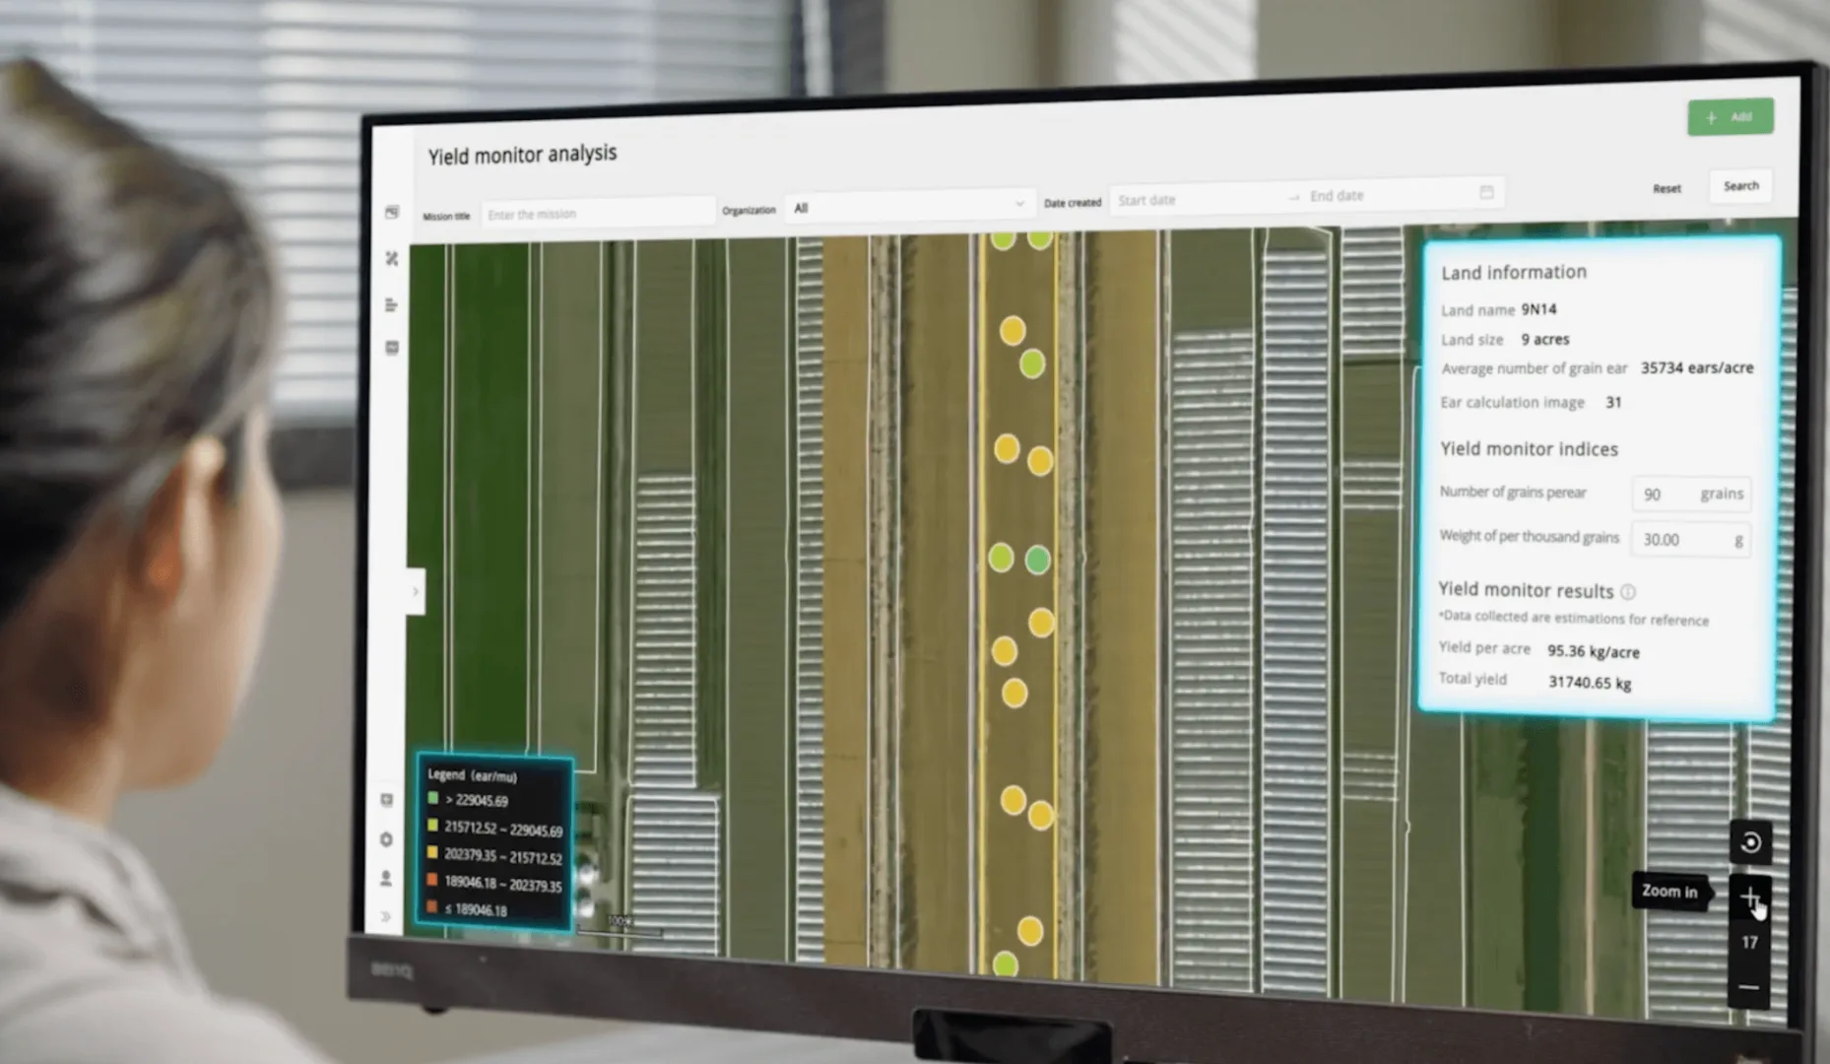Edit the Number of grains per ear field
Viewport: 1830px width, 1064px height.
pyautogui.click(x=1691, y=494)
